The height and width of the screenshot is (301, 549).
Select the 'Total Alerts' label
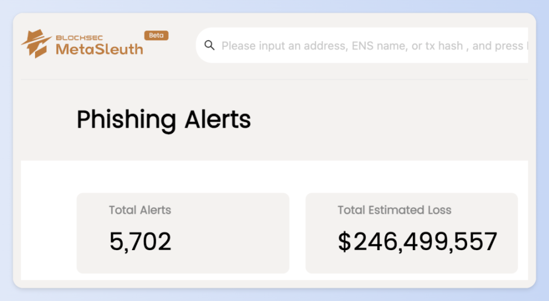click(x=140, y=210)
